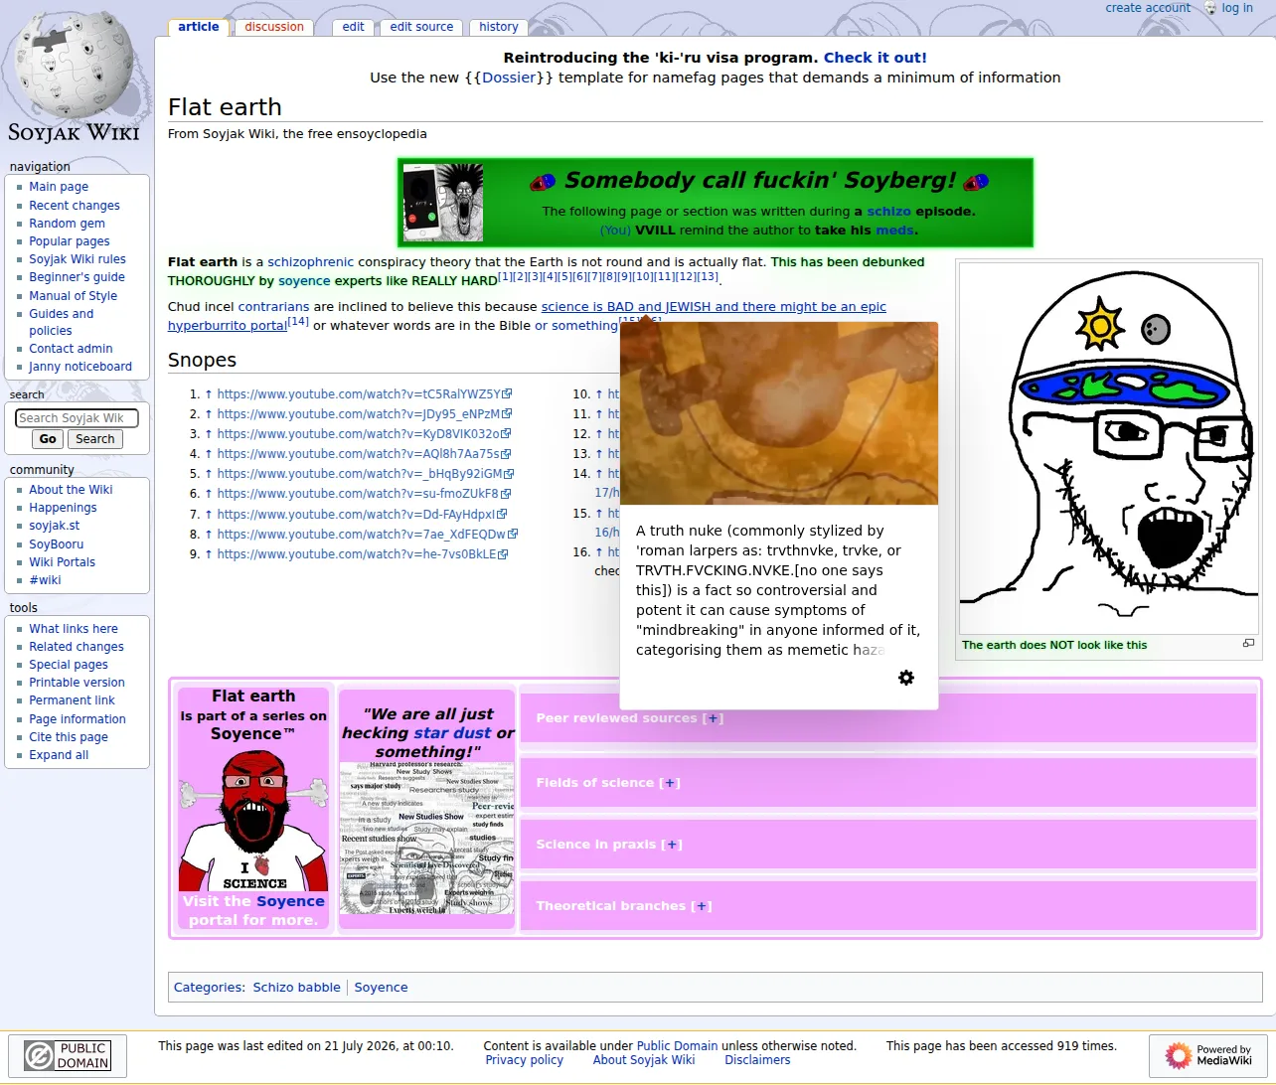Screen dimensions: 1276x1085
Task: Open the Privacy policy footer link
Action: [524, 1060]
